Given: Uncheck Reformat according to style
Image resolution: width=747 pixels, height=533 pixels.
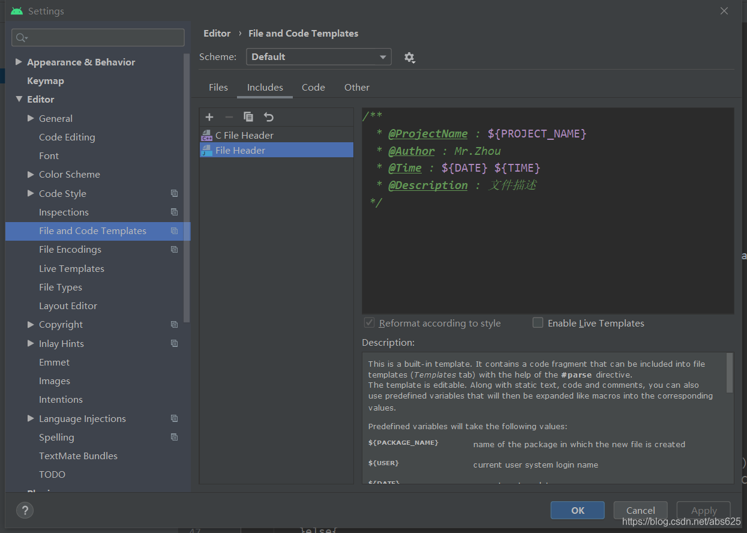Looking at the screenshot, I should tap(369, 322).
